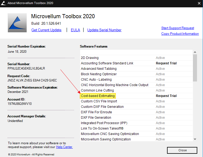Request Trial for Accounting Software Standard Link
This screenshot has width=203, height=157.
(166, 63)
